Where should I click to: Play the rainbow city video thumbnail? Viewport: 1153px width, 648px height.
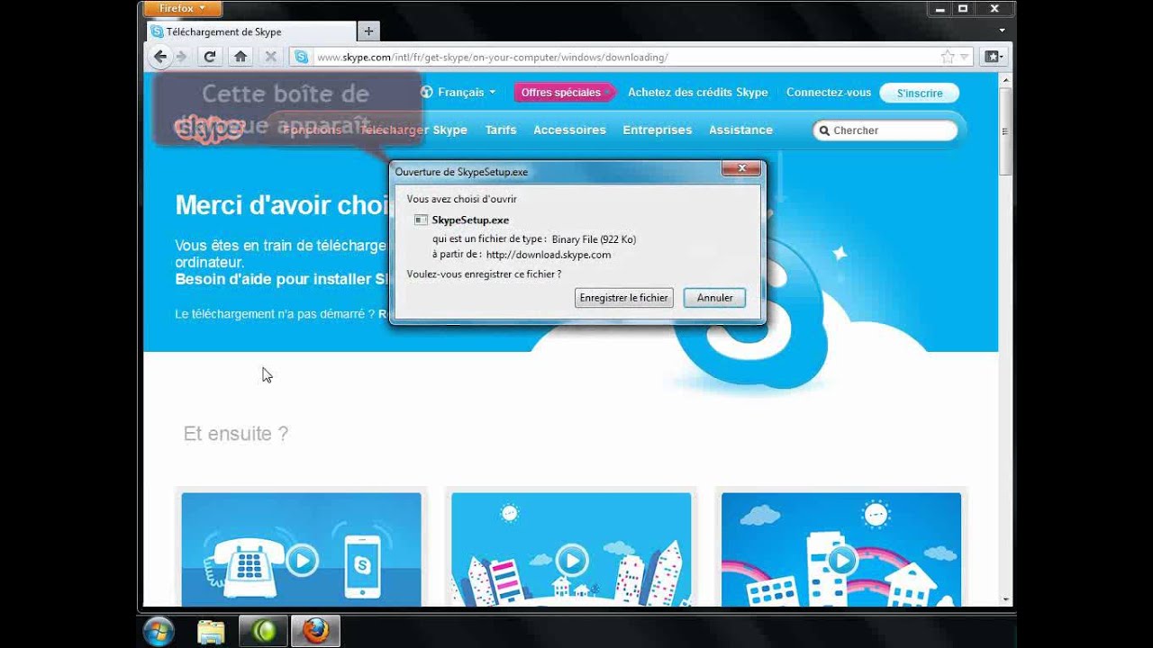click(841, 562)
